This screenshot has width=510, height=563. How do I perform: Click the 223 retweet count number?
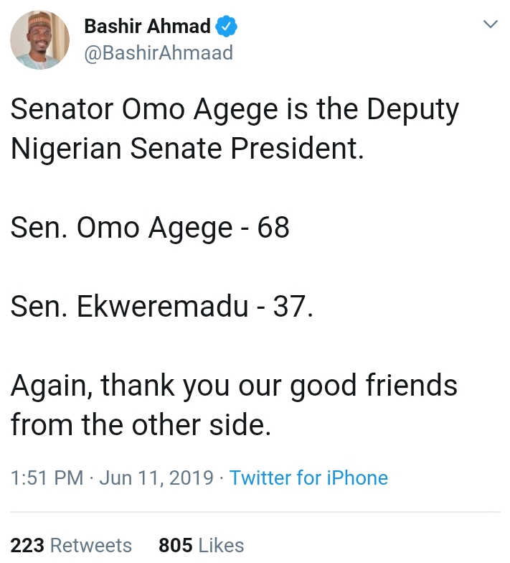[27, 546]
